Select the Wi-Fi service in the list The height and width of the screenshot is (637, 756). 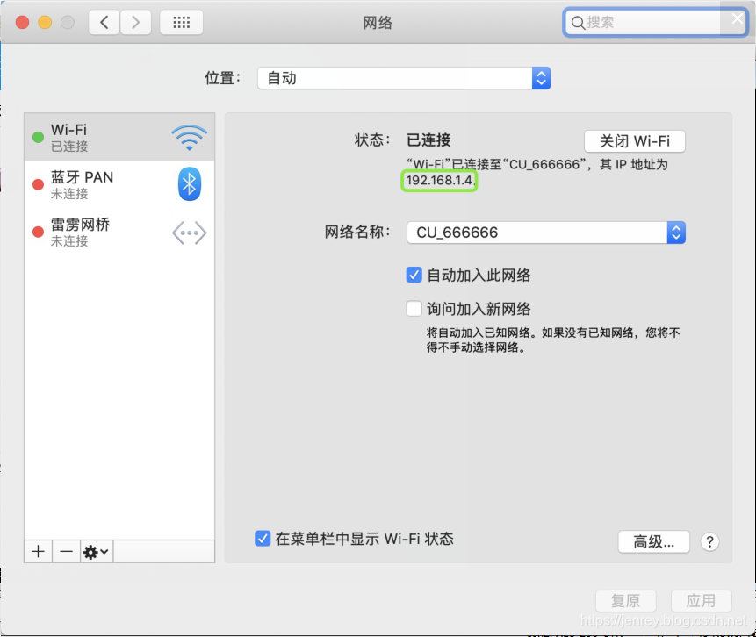coord(119,138)
